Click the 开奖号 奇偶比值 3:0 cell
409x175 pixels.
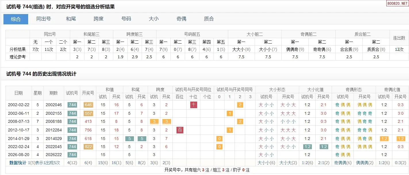(x=401, y=113)
